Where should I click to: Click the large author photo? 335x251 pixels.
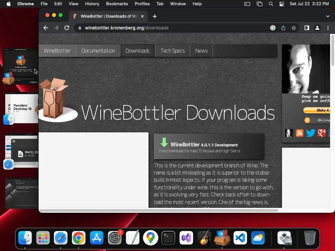pos(306,69)
